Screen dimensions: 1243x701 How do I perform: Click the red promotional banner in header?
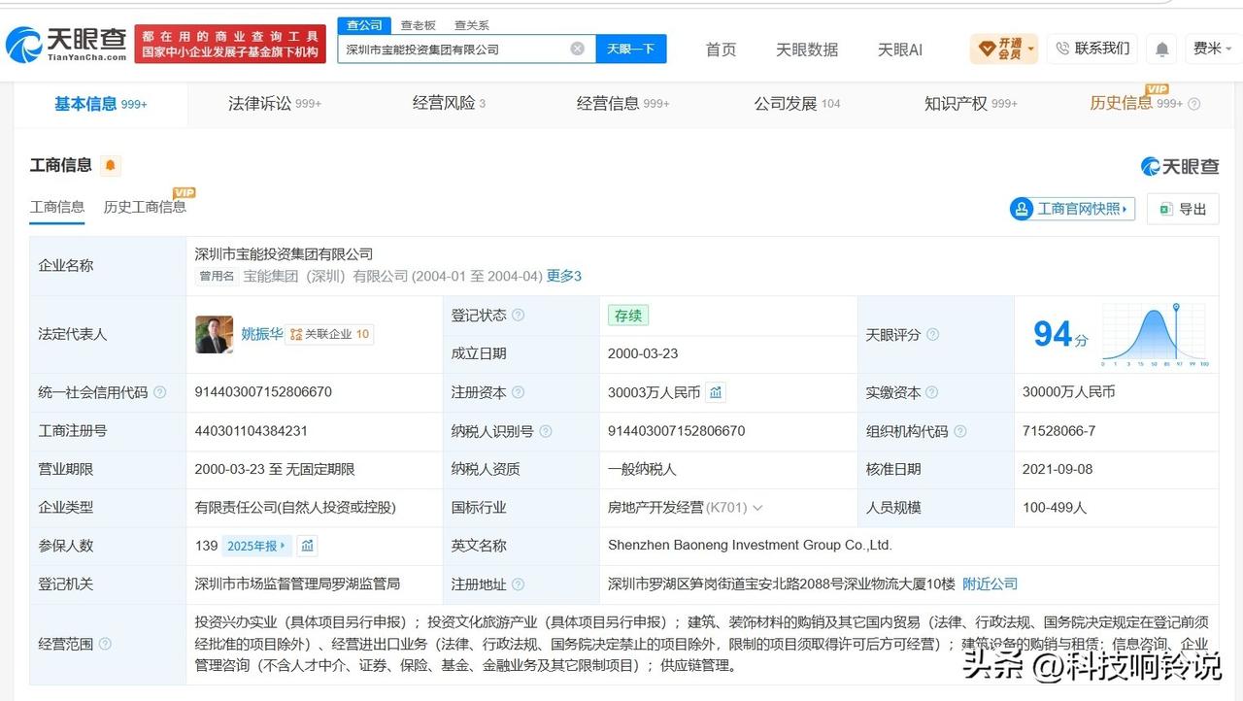coord(230,45)
